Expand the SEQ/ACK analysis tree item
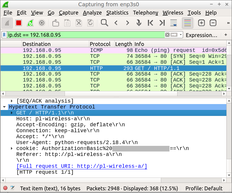Viewport: 232px width, 193px height. 12,101
